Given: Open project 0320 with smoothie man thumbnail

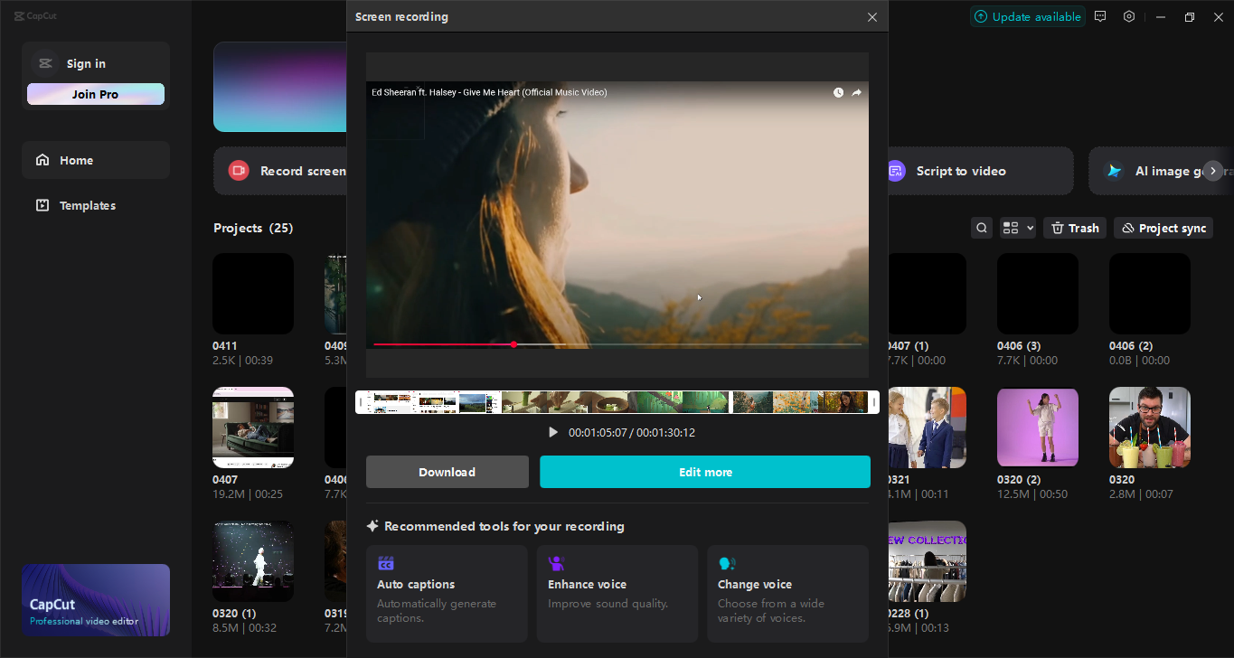Looking at the screenshot, I should pos(1150,428).
